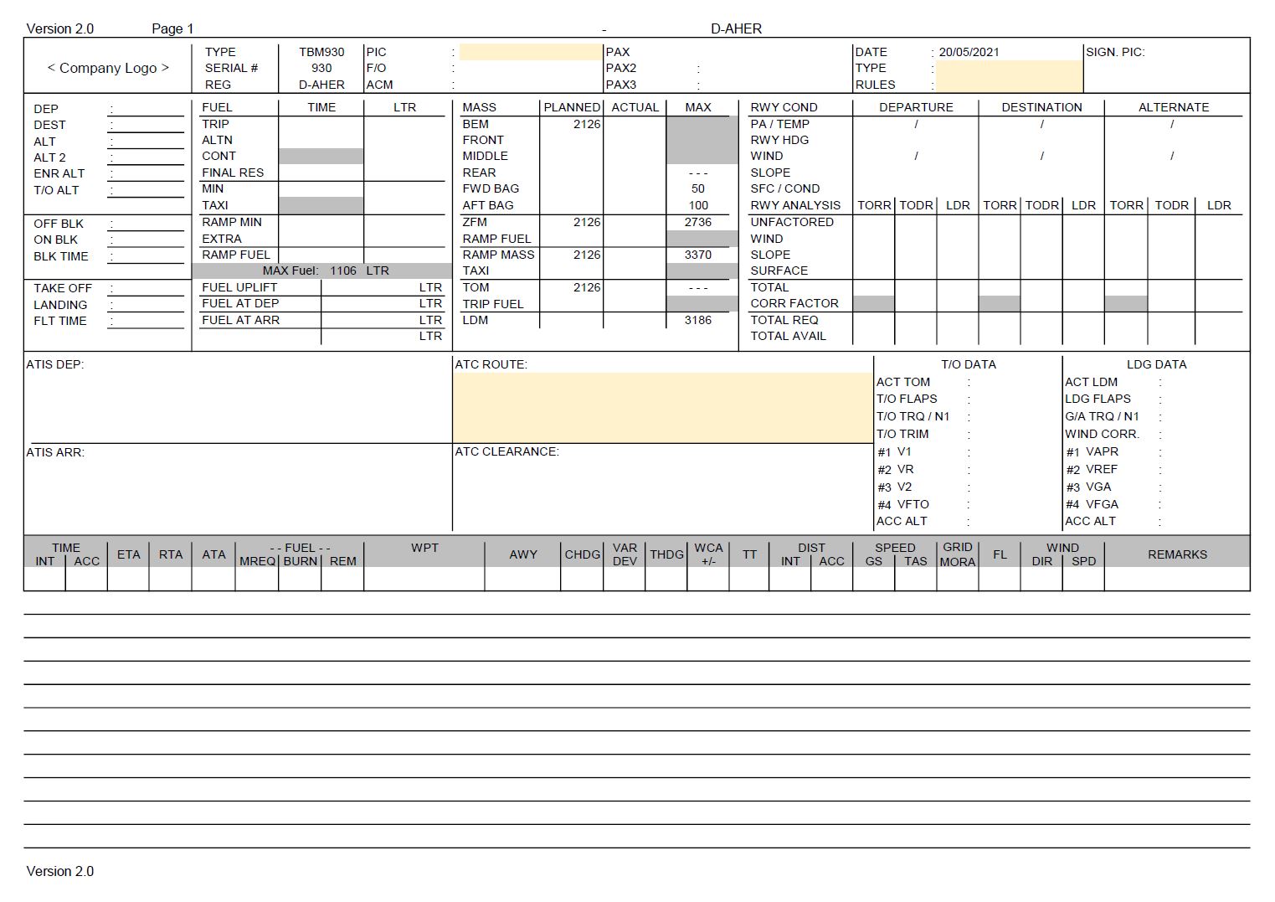Click the SIGN. PIC signature area

1166,65
